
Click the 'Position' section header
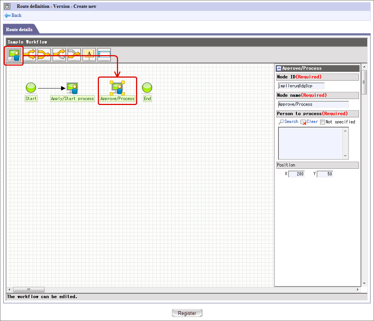click(317, 165)
